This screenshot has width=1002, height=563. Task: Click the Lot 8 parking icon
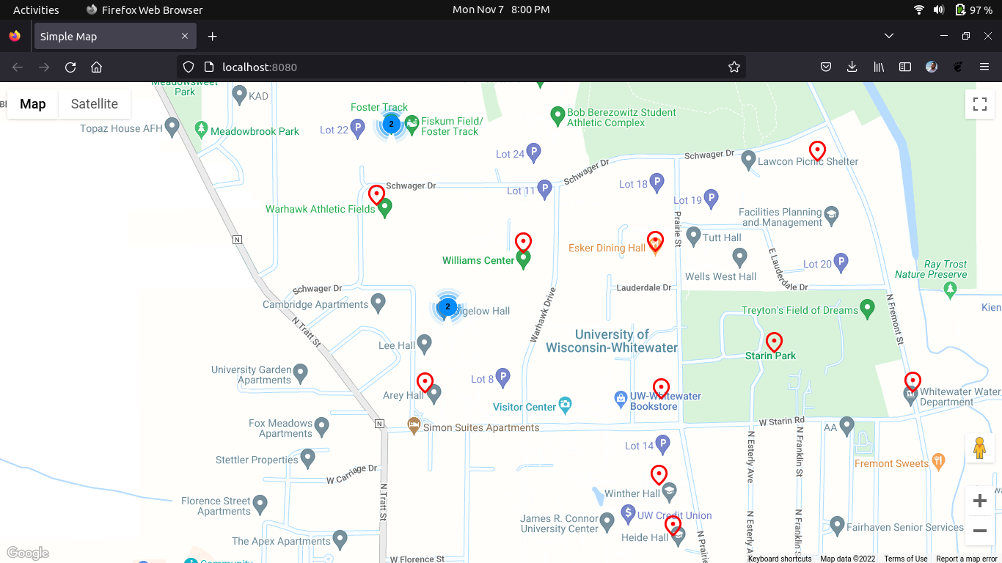point(502,378)
